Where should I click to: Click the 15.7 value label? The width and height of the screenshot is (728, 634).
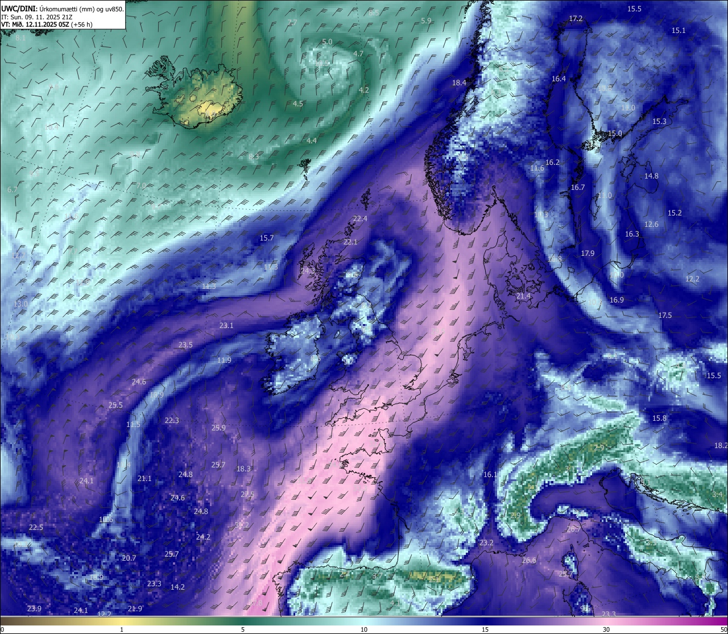267,238
